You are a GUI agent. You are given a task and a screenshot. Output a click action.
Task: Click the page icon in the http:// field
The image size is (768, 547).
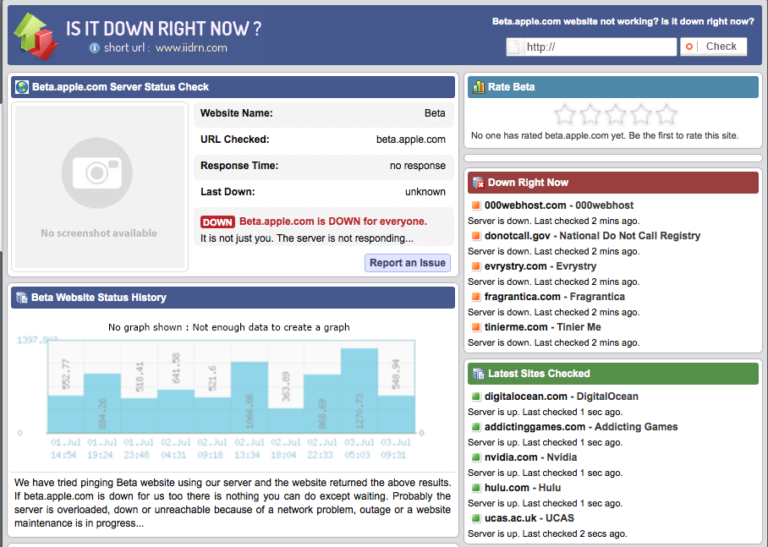point(513,47)
